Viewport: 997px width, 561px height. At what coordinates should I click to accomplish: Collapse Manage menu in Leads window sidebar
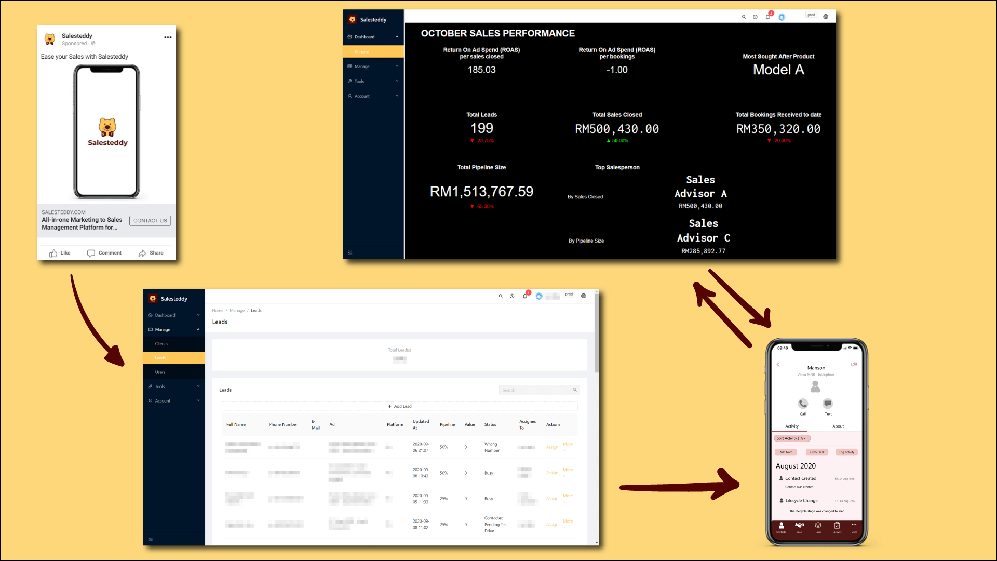(x=174, y=329)
